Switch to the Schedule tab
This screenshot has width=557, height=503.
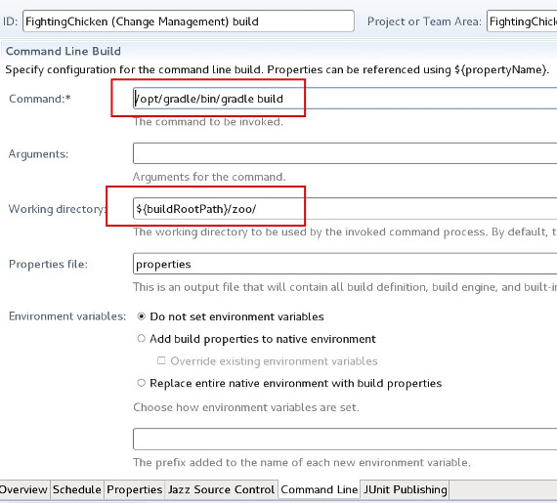tap(77, 489)
